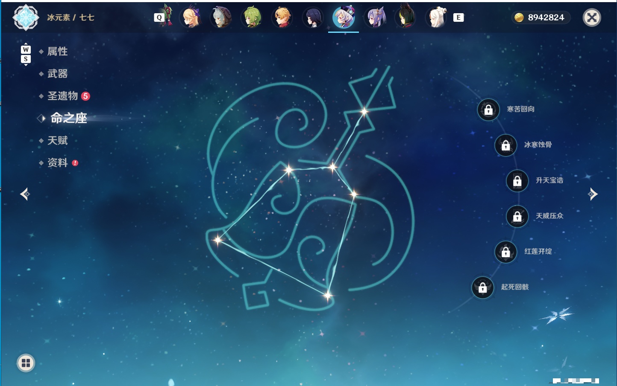Click the Cryo element emblem icon
The width and height of the screenshot is (617, 386).
26,17
